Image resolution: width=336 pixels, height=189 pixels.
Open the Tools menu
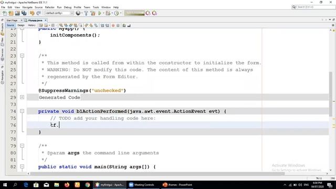96,7
